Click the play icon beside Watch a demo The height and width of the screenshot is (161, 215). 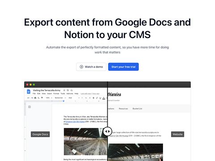coord(82,67)
